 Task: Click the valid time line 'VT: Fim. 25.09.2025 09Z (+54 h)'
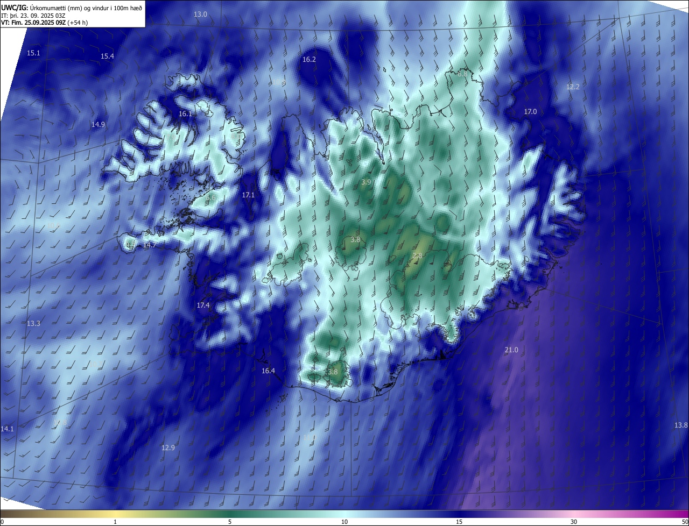tap(44, 23)
